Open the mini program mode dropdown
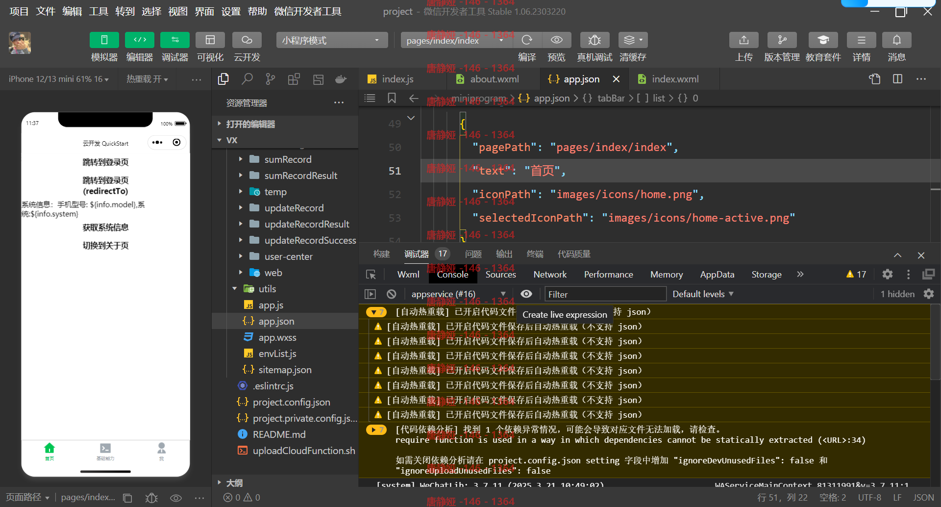941x507 pixels. click(x=332, y=40)
